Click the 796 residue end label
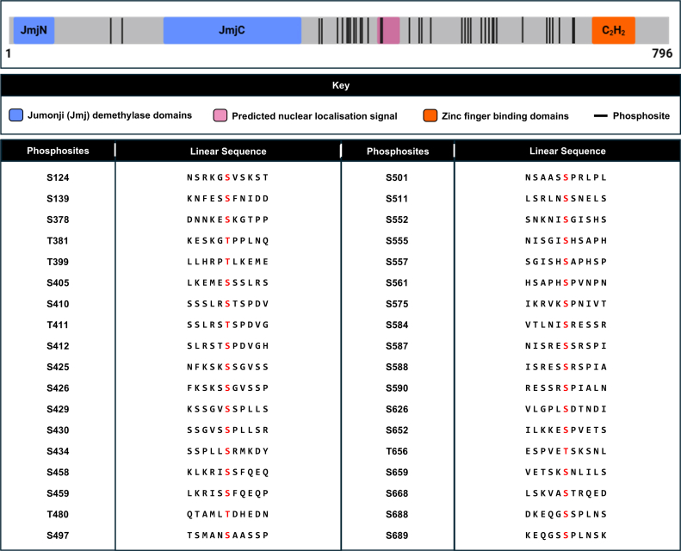681x551 pixels. (x=662, y=53)
